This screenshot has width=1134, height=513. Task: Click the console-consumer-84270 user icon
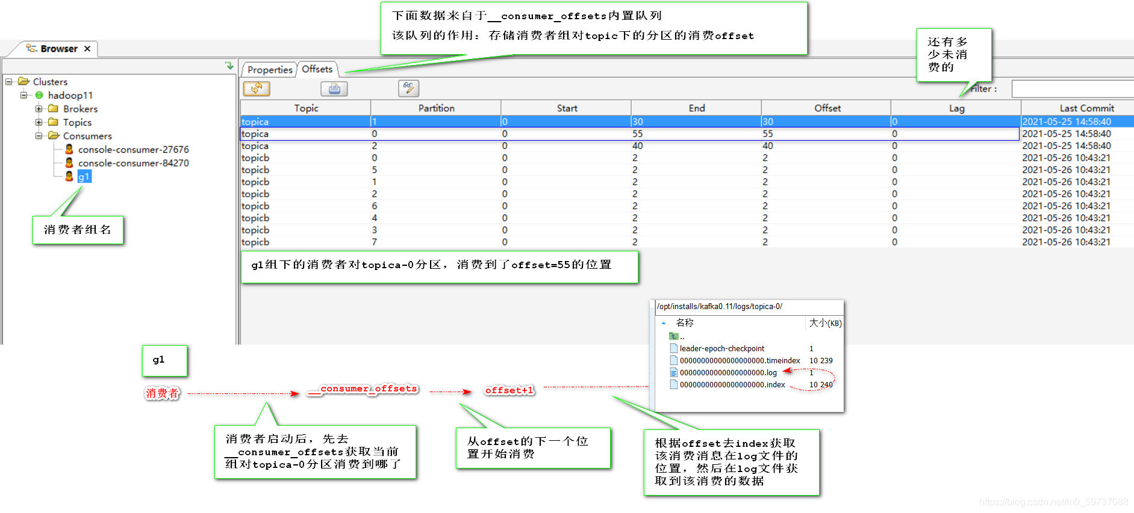pyautogui.click(x=69, y=163)
